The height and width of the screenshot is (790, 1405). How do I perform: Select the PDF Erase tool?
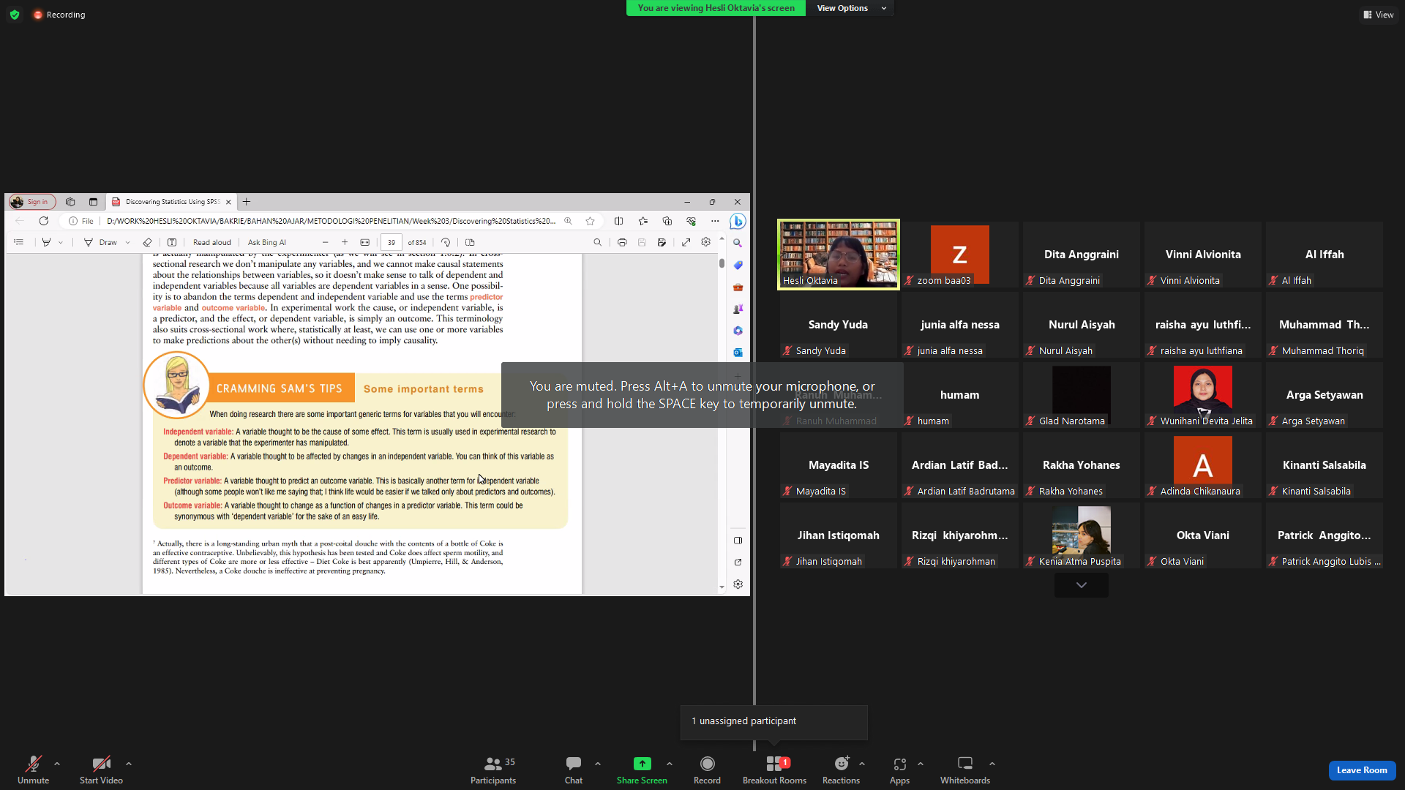pyautogui.click(x=147, y=242)
